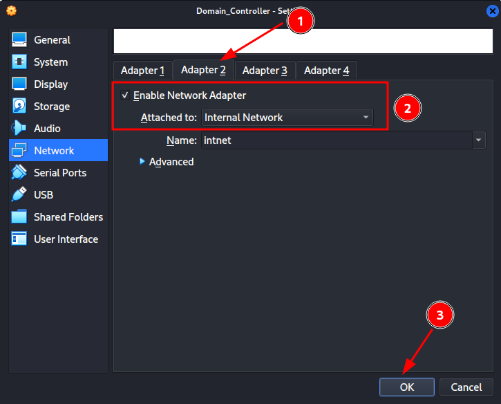Open the System settings page

coord(59,62)
